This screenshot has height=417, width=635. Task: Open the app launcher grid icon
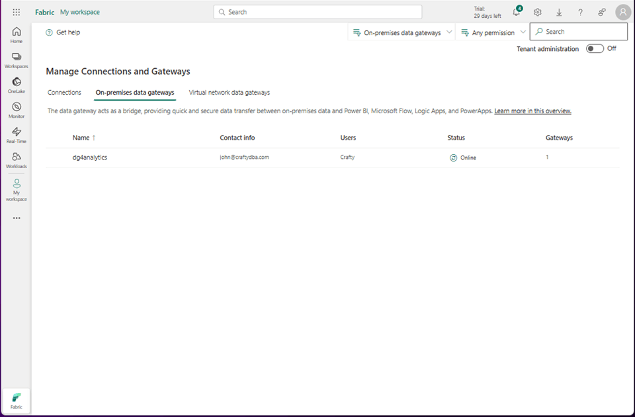tap(16, 12)
